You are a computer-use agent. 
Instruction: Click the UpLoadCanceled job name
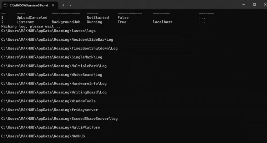32,17
